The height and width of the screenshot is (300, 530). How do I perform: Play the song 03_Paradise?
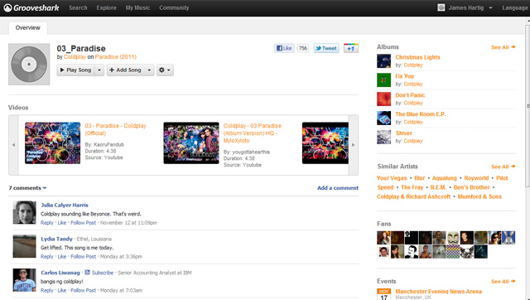point(75,70)
